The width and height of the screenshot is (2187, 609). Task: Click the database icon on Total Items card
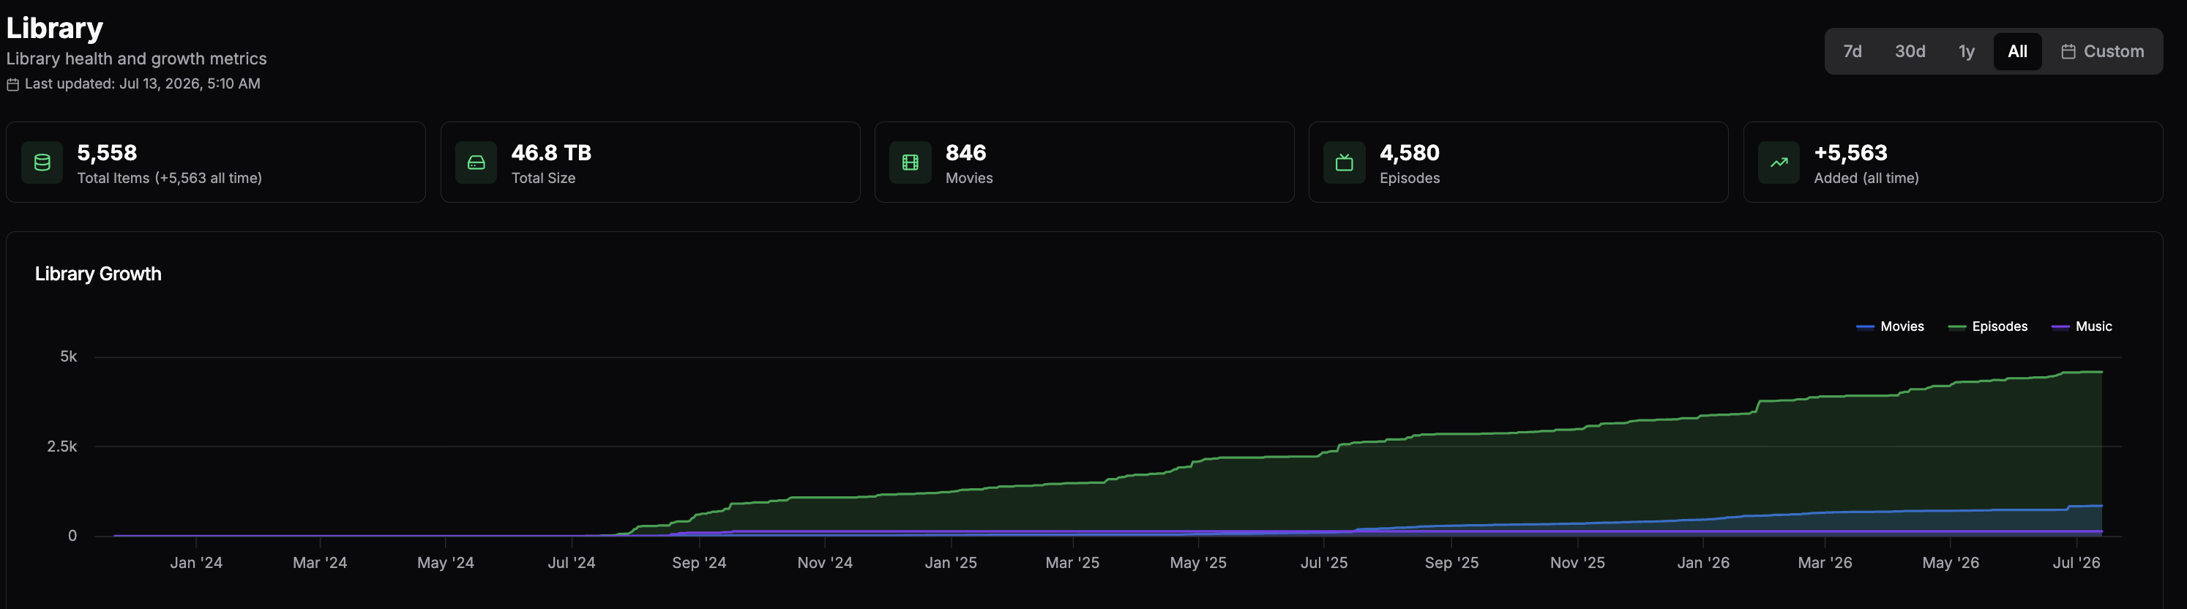point(42,162)
